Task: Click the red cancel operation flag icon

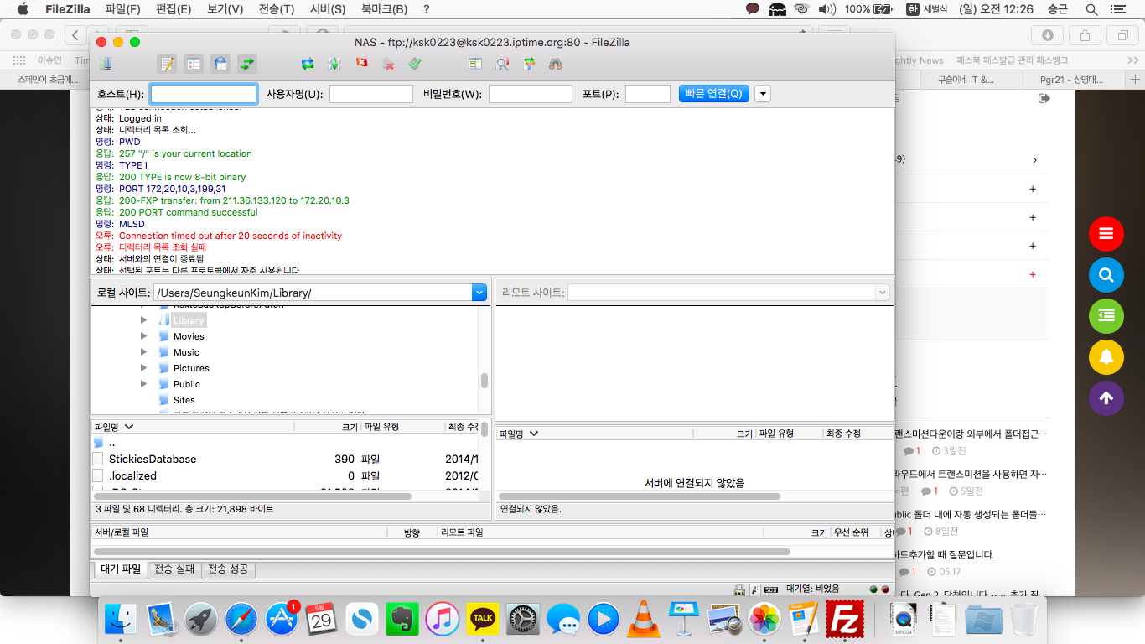Action: 362,64
